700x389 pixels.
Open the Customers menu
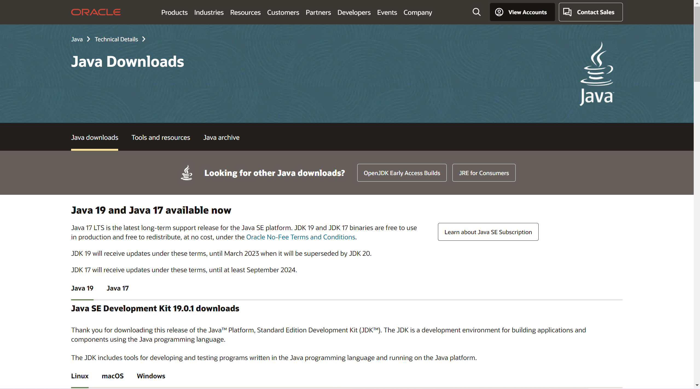tap(283, 12)
